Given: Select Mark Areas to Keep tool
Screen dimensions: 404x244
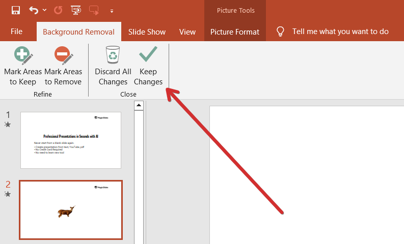Looking at the screenshot, I should click(23, 66).
